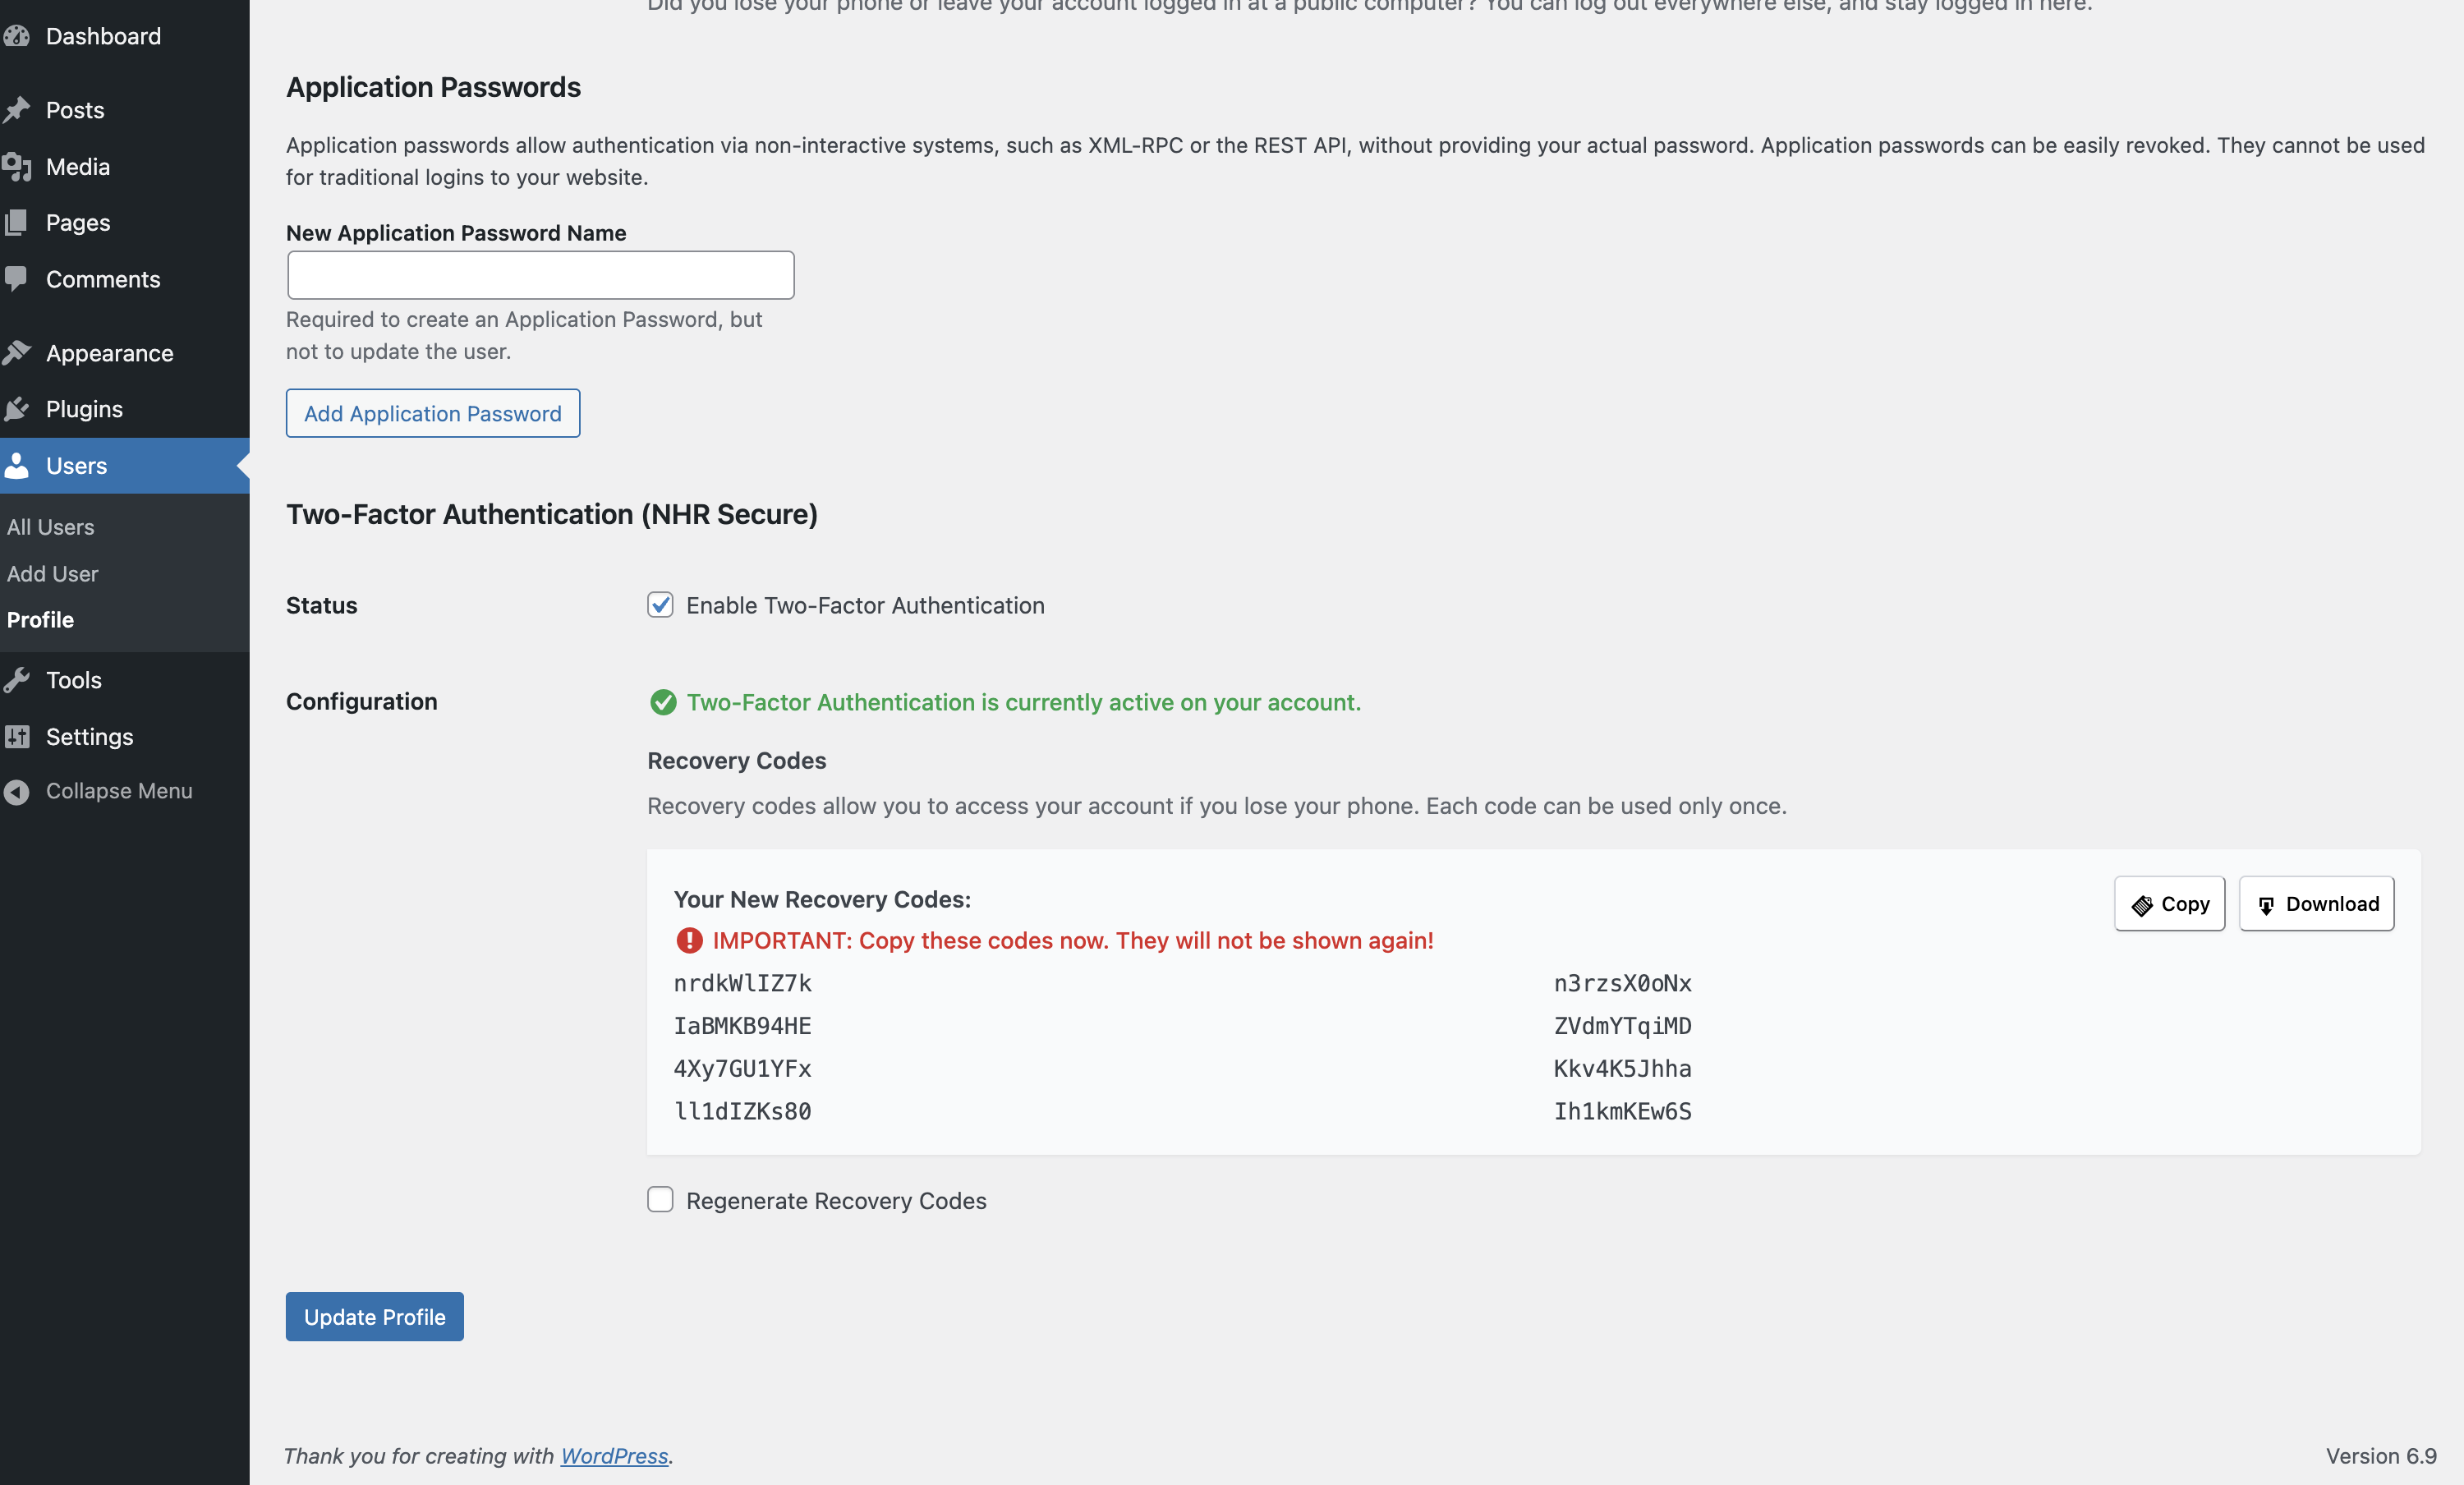Disable the Enable Two-Factor Authentication checkbox
The width and height of the screenshot is (2464, 1485).
(x=660, y=605)
